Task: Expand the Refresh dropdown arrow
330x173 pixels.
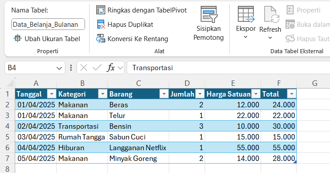Action: pos(270,38)
